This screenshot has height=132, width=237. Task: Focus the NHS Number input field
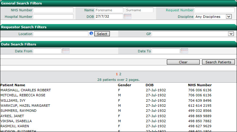click(53, 10)
